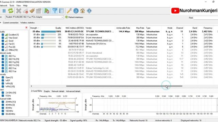The image size is (218, 122).
Task: Click the home page house icon
Action: point(82,11)
